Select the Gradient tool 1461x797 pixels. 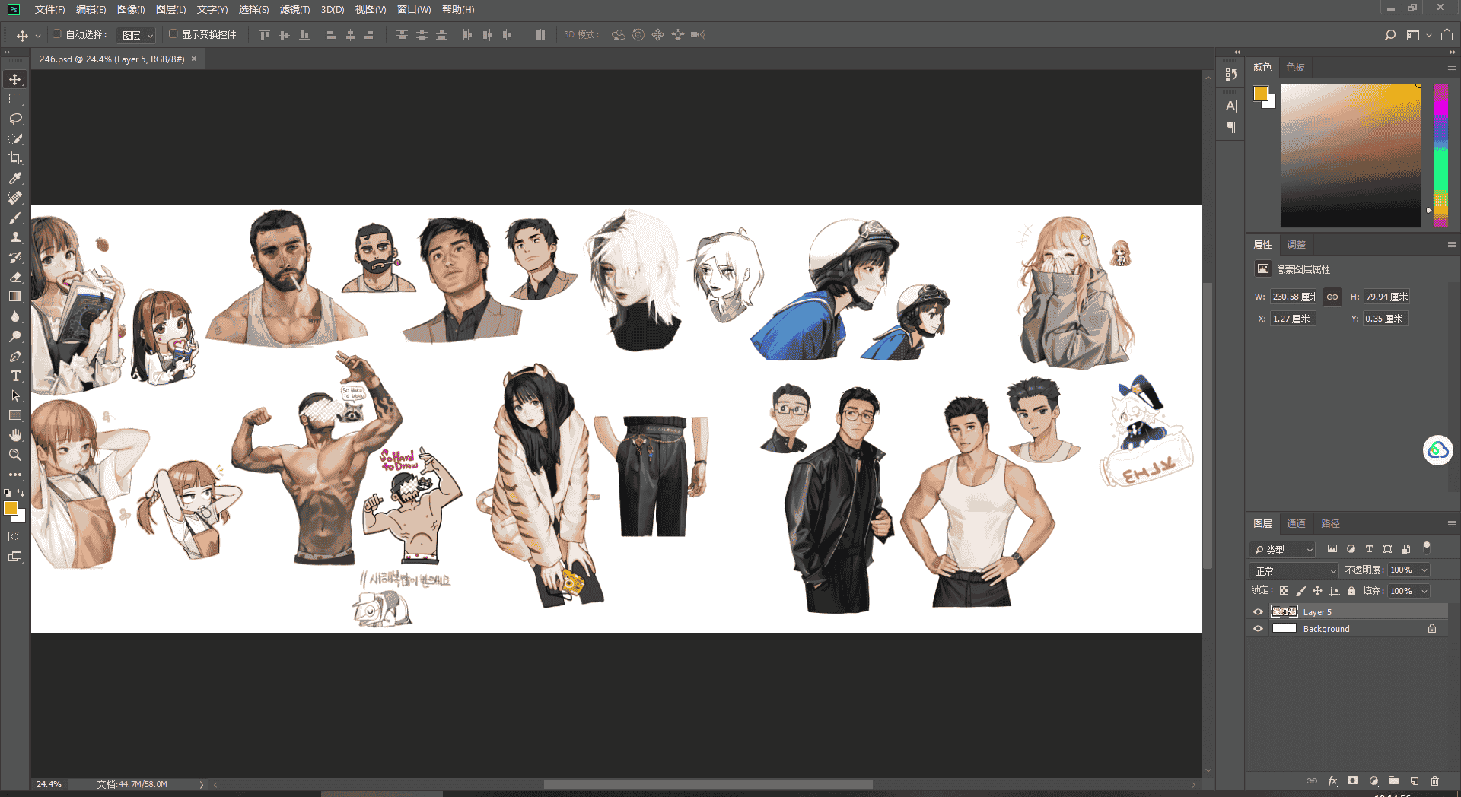tap(15, 297)
